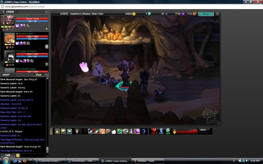Use the white bandage ring slot
263x164 pixels.
114,131
